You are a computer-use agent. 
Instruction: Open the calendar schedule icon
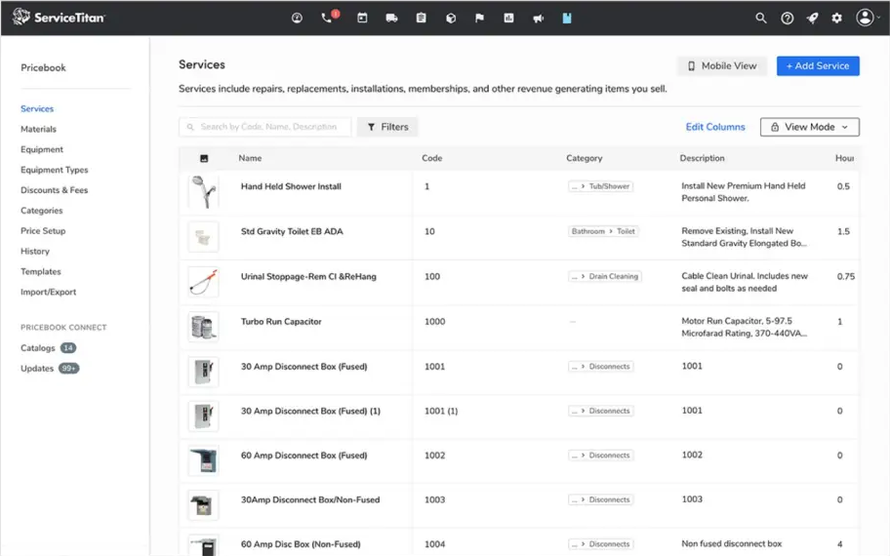(362, 19)
